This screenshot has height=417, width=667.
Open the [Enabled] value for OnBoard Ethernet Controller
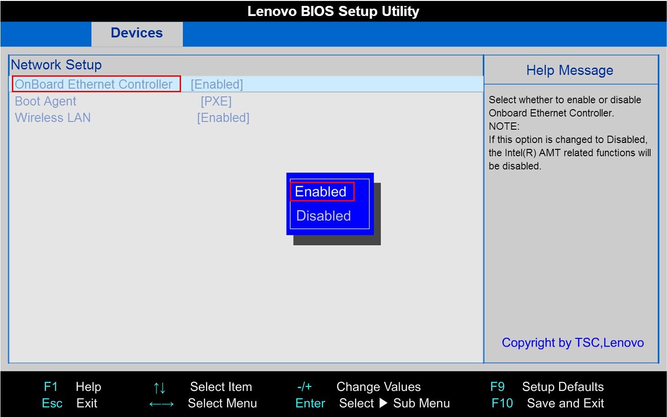[217, 84]
